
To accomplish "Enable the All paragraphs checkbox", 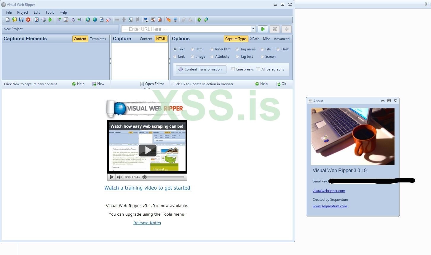I will (x=258, y=69).
